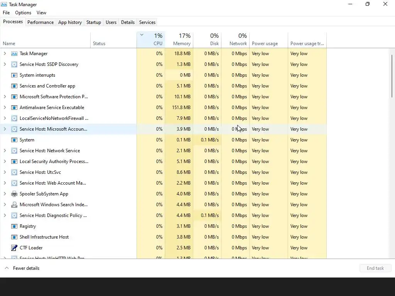This screenshot has height=296, width=395.
Task: Switch to the Details tab
Action: 128,22
